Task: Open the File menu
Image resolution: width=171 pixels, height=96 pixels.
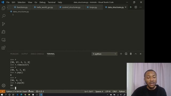Action: 8,2
